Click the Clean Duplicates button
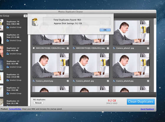 tap(141, 102)
